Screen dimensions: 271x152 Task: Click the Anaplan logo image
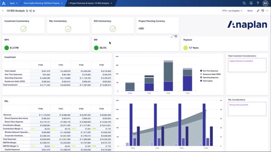(247, 25)
